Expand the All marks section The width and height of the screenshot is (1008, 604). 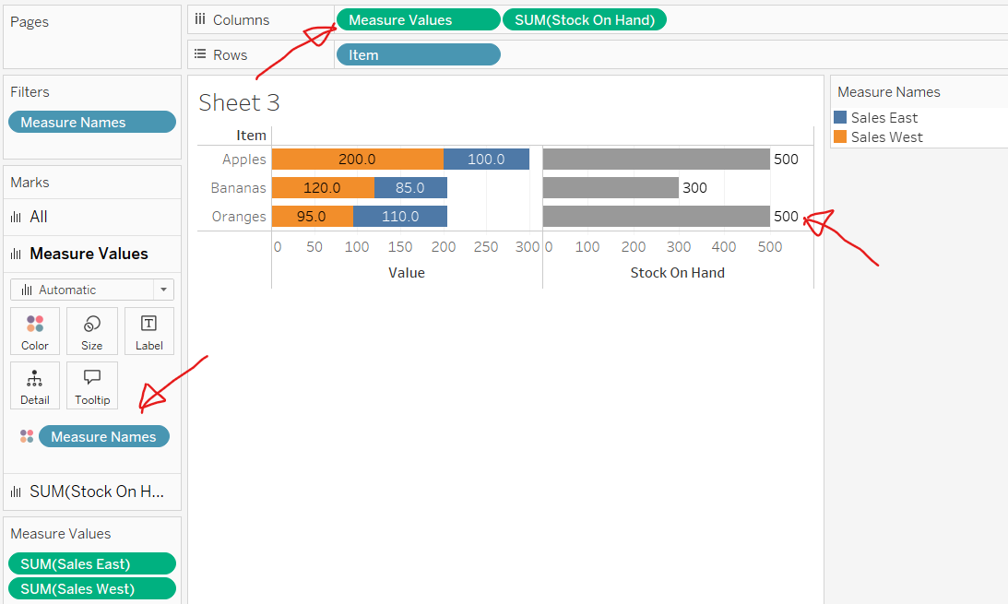pyautogui.click(x=39, y=217)
